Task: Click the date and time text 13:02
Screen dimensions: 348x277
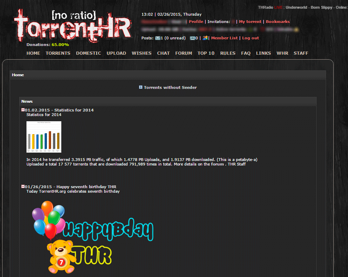Action: click(171, 14)
